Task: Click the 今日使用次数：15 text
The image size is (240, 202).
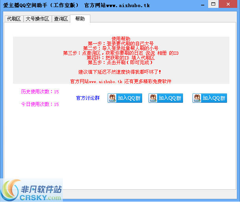Action: (40, 104)
